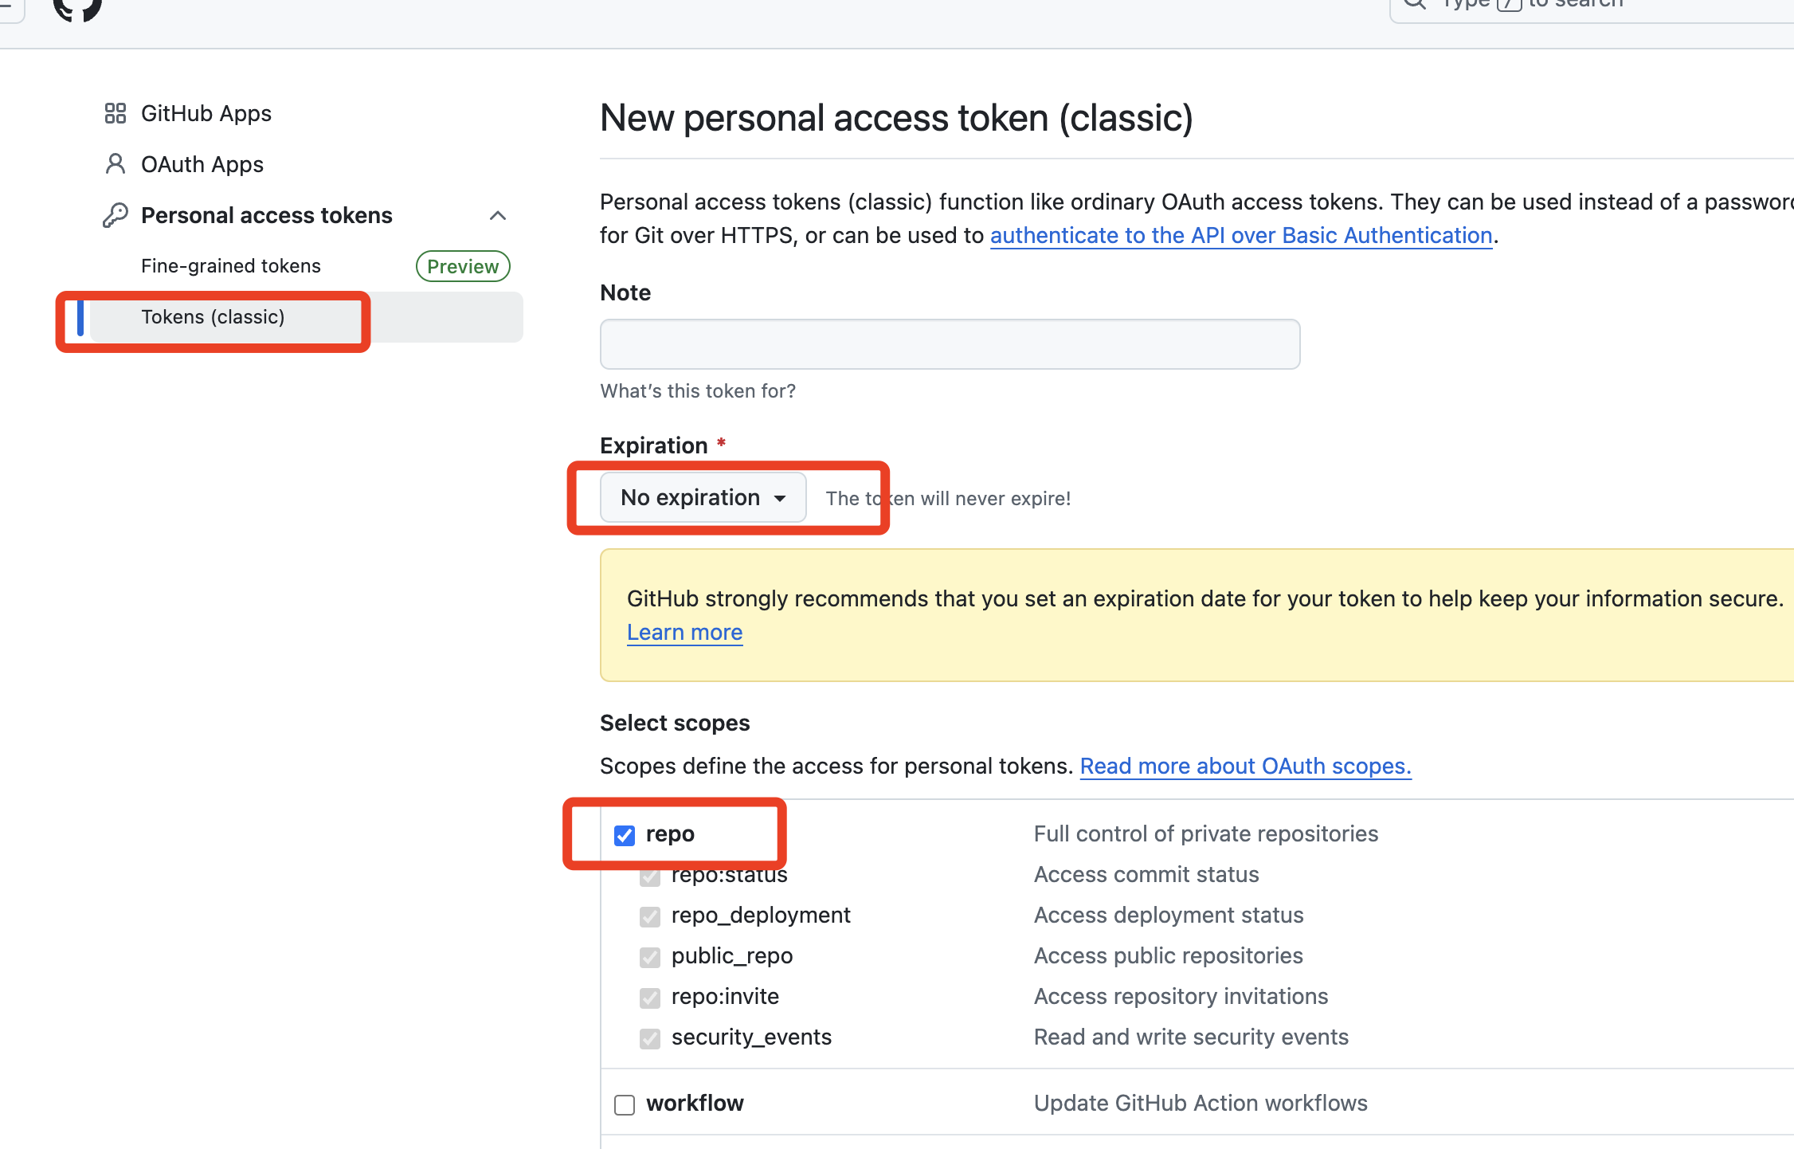1794x1149 pixels.
Task: Open the Basic Authentication API link
Action: click(x=1240, y=236)
